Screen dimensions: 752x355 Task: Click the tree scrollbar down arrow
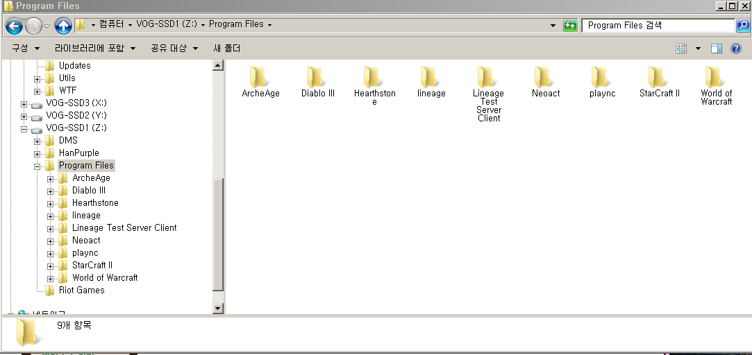(x=218, y=309)
